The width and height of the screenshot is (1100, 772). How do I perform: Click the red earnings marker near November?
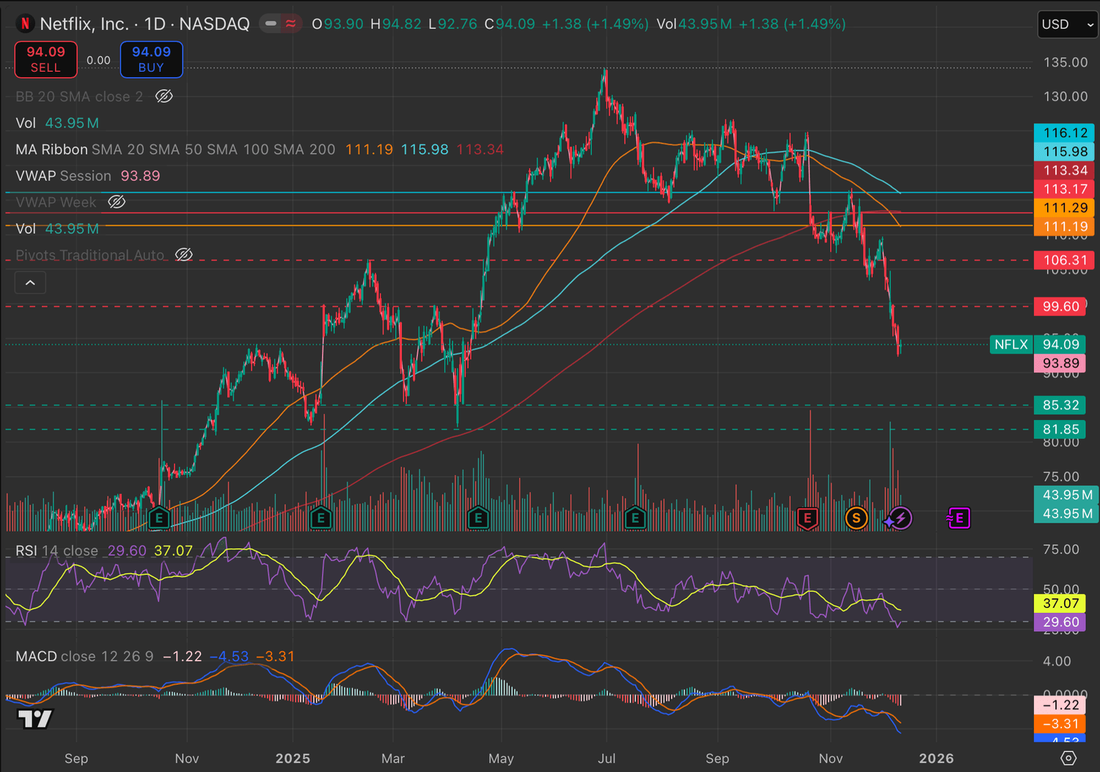click(x=807, y=518)
